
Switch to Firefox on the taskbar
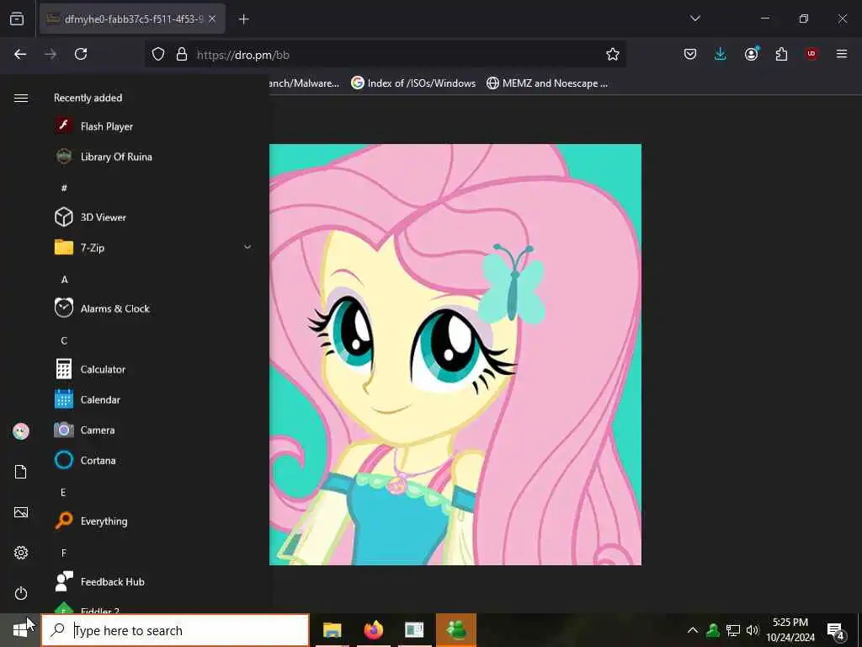click(x=373, y=630)
